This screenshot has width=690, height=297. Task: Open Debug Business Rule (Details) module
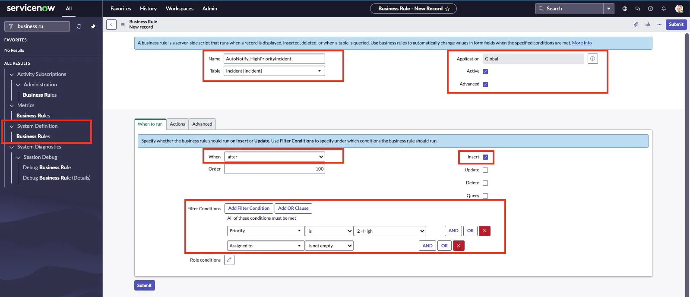click(x=57, y=178)
